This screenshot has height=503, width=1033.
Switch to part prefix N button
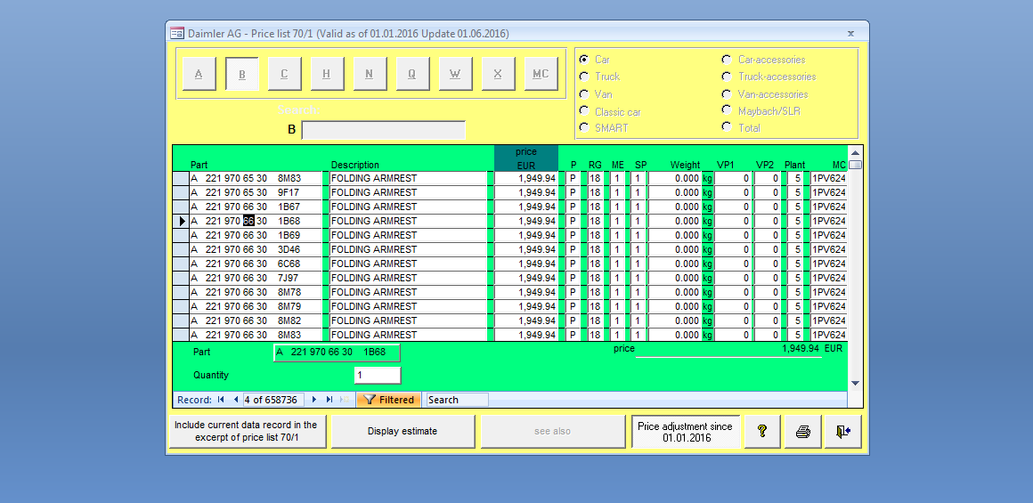click(x=370, y=74)
